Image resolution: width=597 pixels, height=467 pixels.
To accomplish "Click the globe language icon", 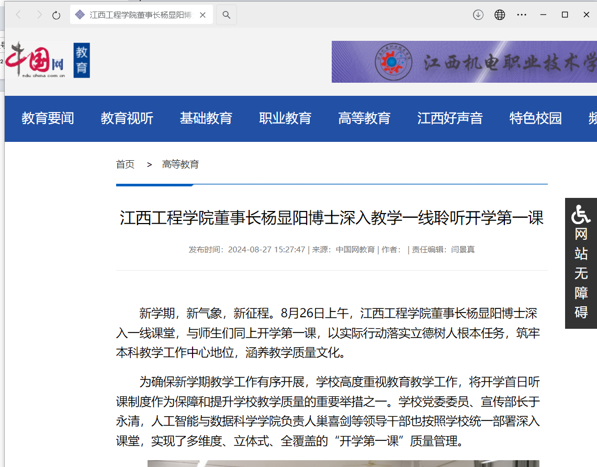I will pos(500,15).
